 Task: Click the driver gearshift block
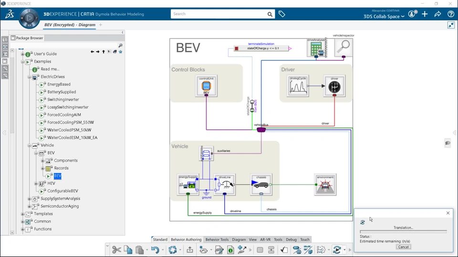tap(334, 86)
